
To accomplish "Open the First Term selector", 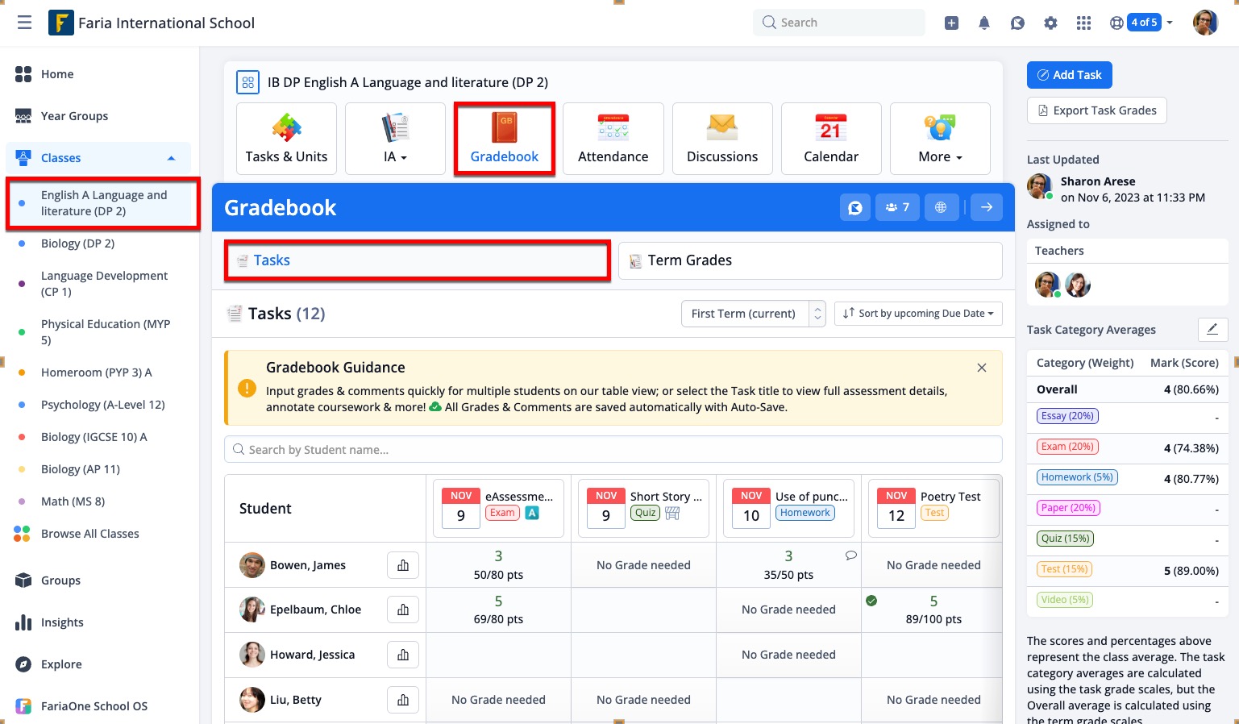I will (753, 314).
